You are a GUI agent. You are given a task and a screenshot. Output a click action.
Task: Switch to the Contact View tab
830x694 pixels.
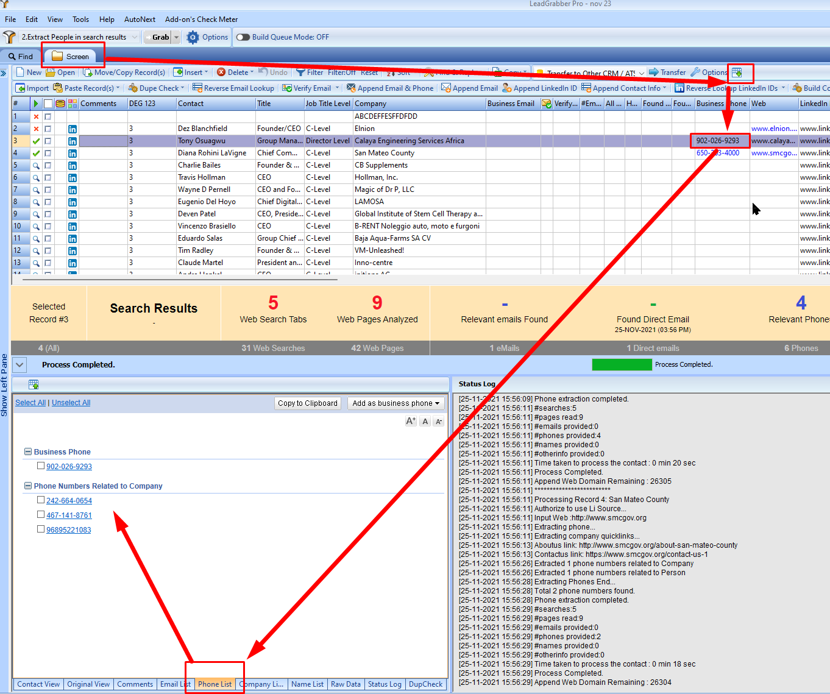(x=38, y=684)
